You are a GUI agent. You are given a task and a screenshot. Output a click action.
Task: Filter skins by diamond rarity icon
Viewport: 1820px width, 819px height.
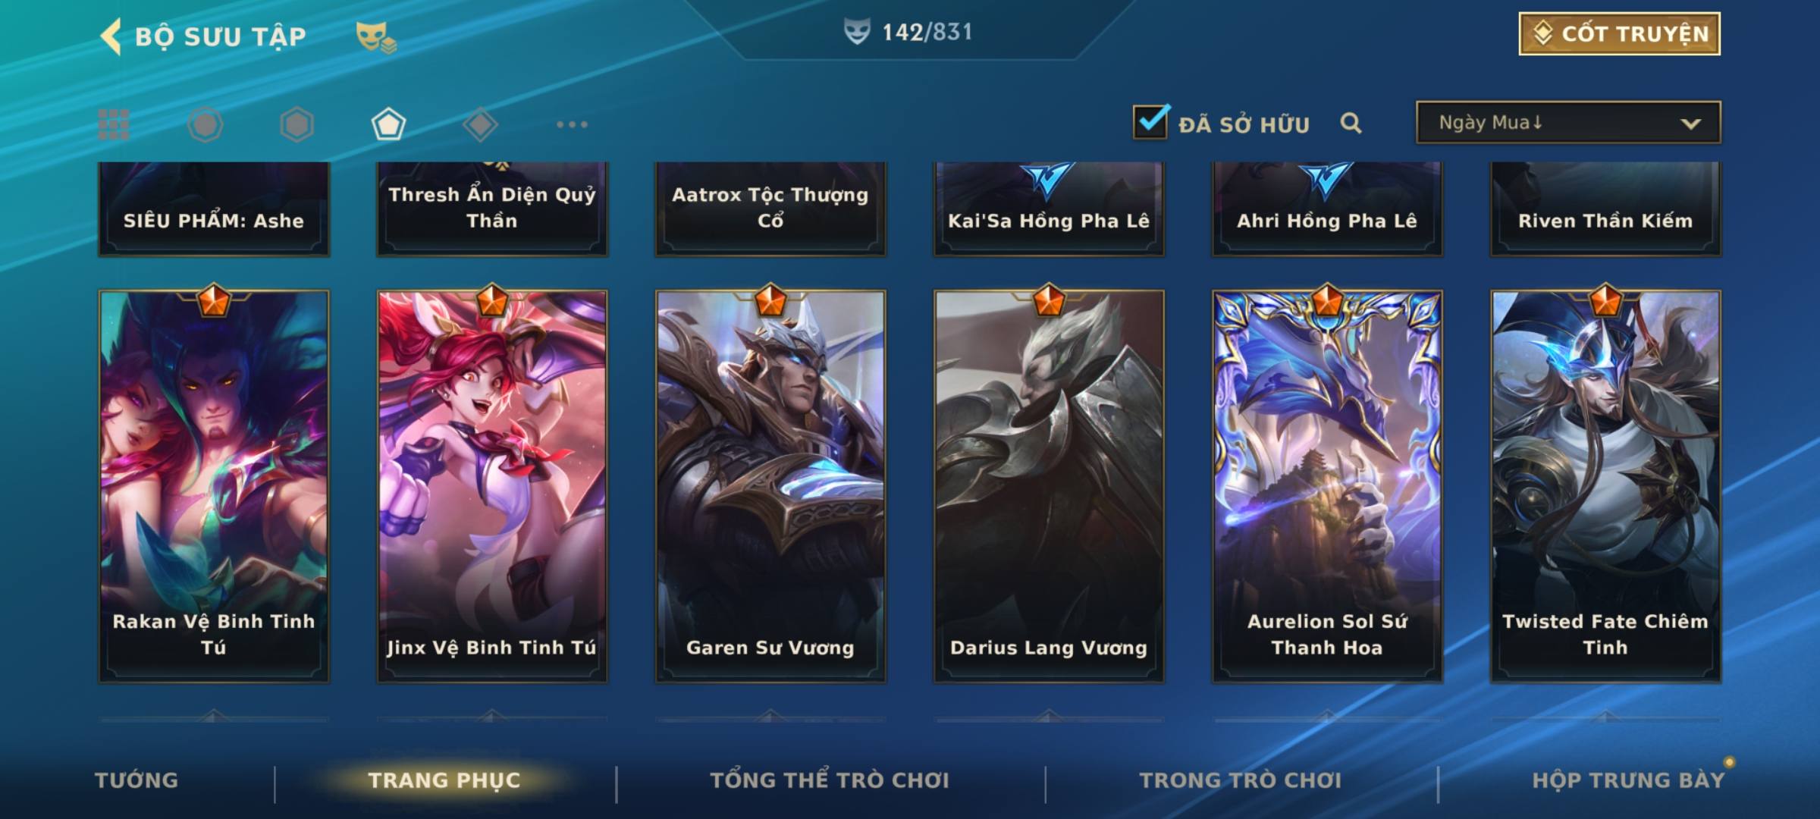[480, 124]
